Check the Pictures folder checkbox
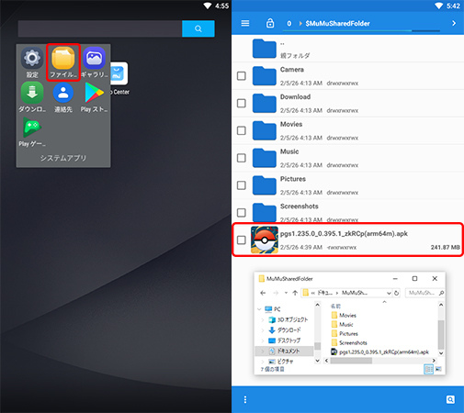The height and width of the screenshot is (413, 464). tap(242, 185)
